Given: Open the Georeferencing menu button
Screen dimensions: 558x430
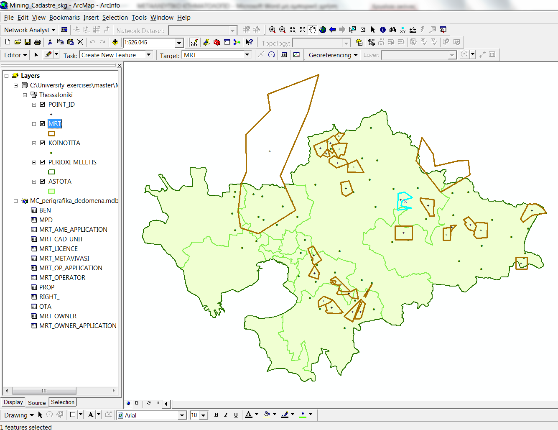Looking at the screenshot, I should (333, 55).
